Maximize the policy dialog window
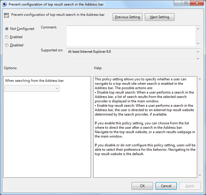The width and height of the screenshot is (206, 195). coord(186,3)
